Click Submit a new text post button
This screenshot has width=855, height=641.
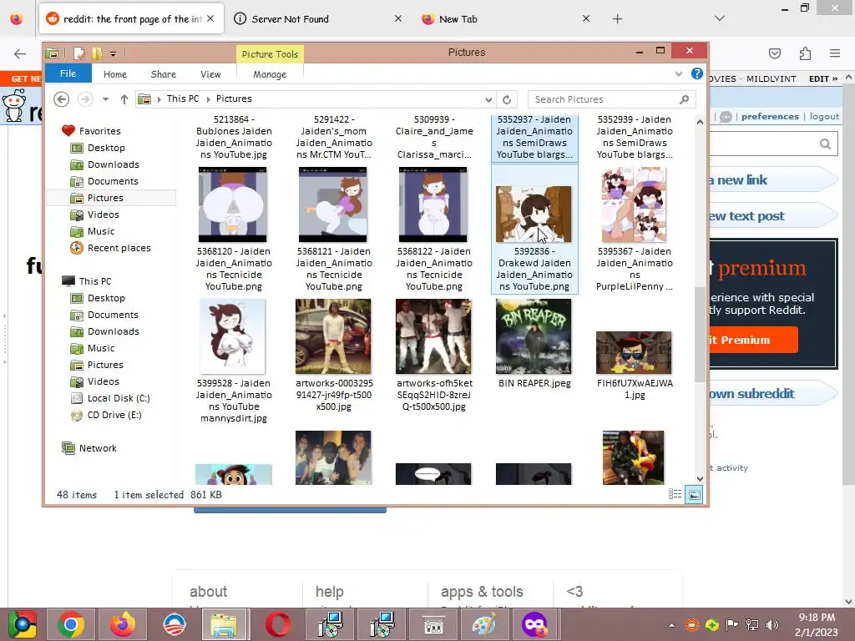tap(772, 216)
